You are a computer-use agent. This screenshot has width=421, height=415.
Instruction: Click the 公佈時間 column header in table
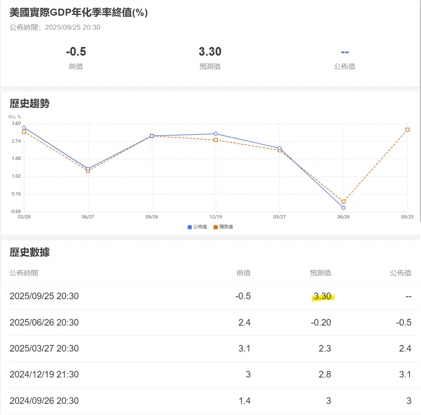[24, 273]
